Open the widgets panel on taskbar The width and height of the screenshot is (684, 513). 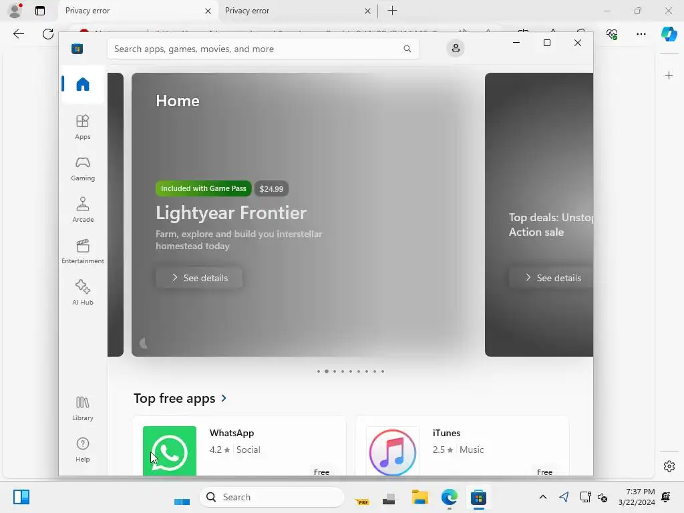[21, 497]
